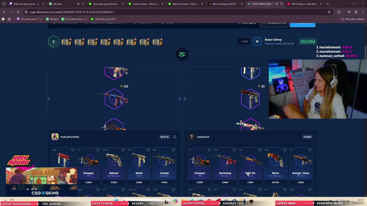Click the shield icon on the Rebel card

click(148, 150)
